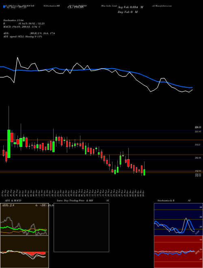Open the ADX indicator chart thumbnail

tap(24, 219)
